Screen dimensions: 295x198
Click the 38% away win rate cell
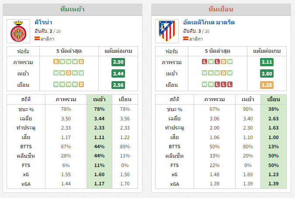pos(274,109)
